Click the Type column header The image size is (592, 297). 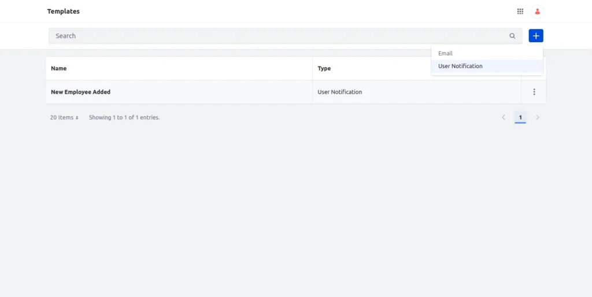324,68
